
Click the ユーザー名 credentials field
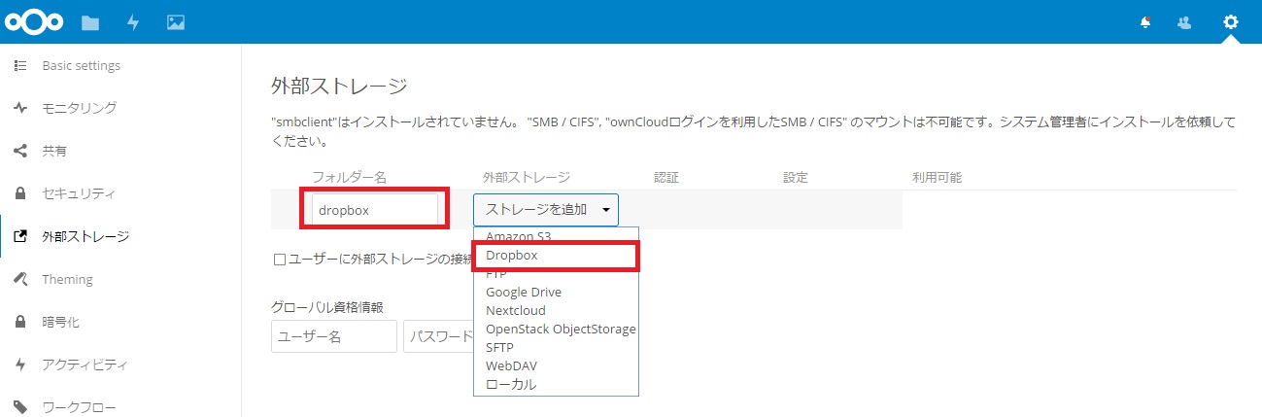(334, 336)
